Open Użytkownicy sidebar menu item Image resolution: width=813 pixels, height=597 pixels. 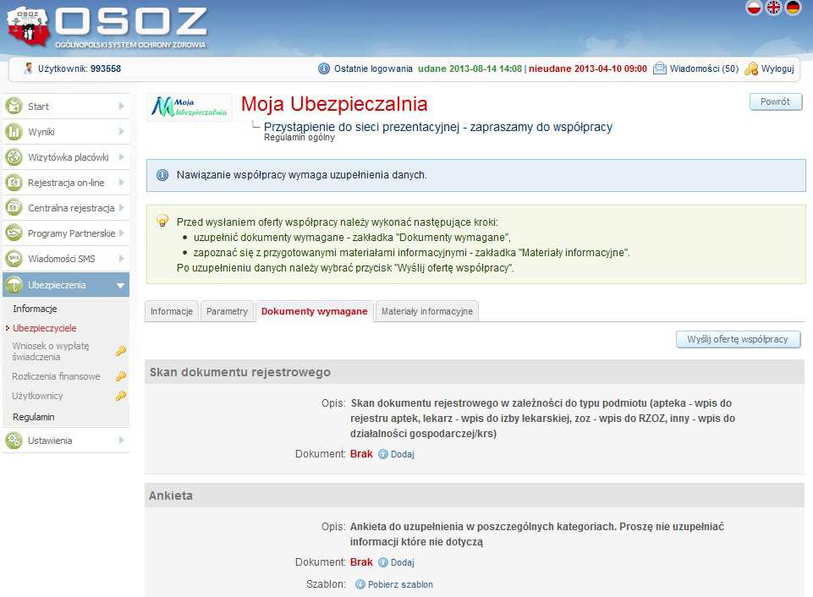[37, 396]
